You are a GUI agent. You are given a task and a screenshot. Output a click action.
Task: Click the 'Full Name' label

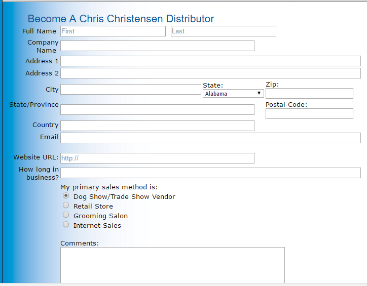pyautogui.click(x=39, y=31)
